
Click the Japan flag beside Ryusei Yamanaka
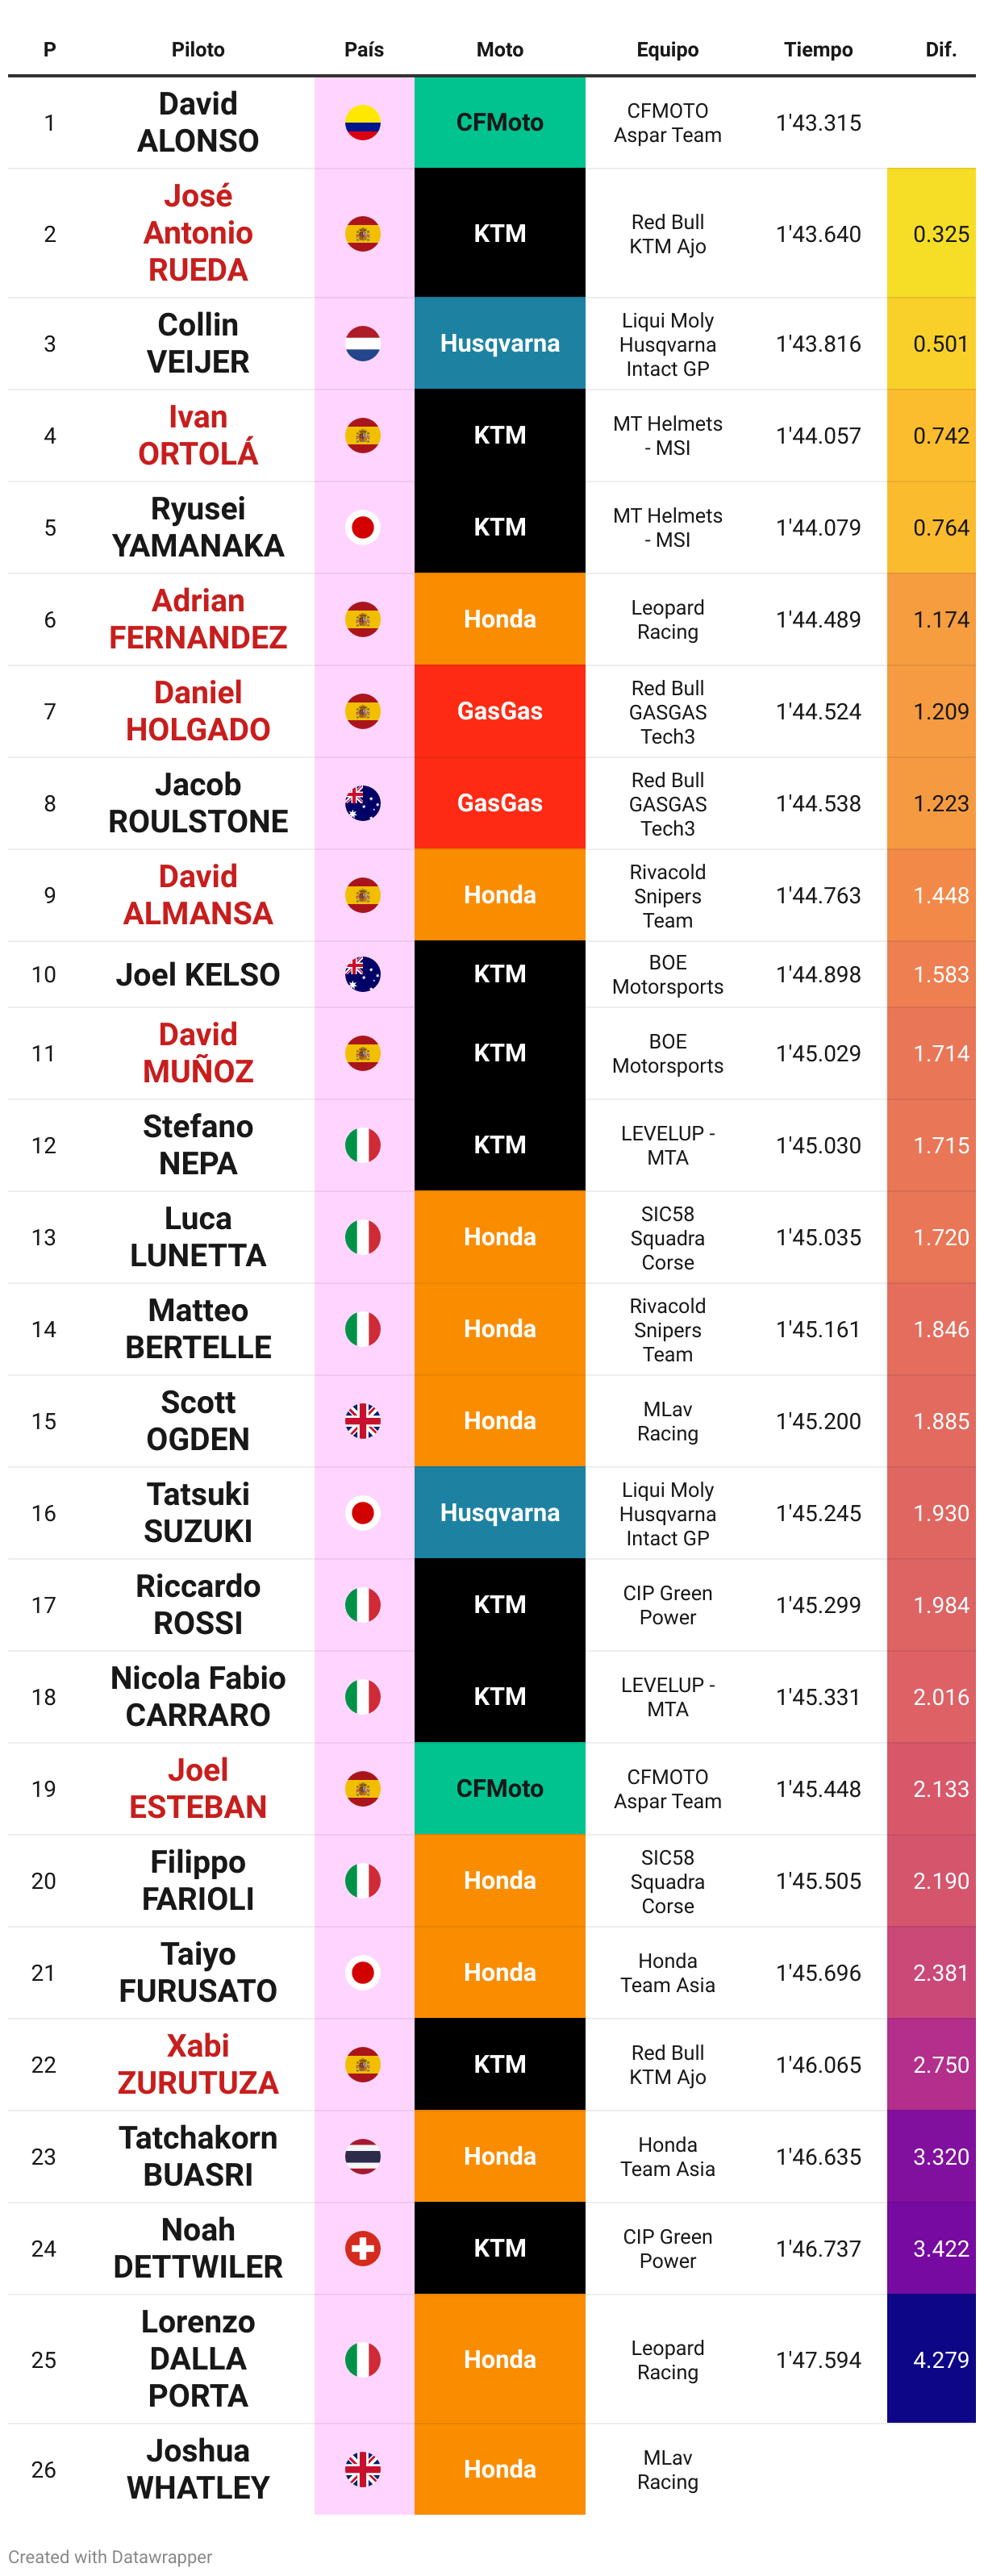[x=363, y=527]
